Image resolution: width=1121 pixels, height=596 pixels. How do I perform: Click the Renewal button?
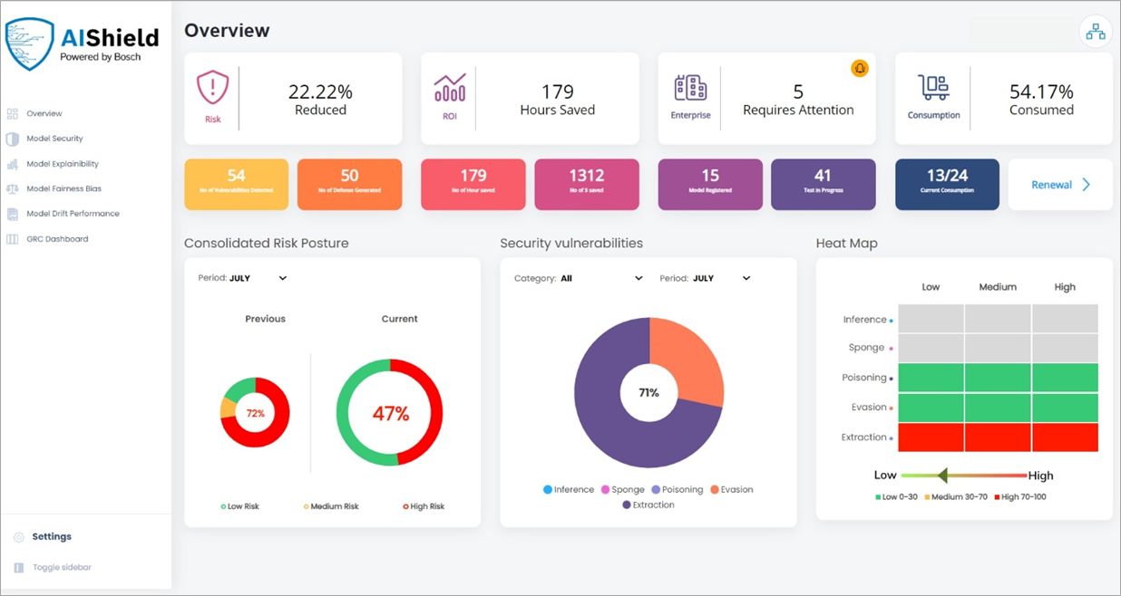point(1059,184)
